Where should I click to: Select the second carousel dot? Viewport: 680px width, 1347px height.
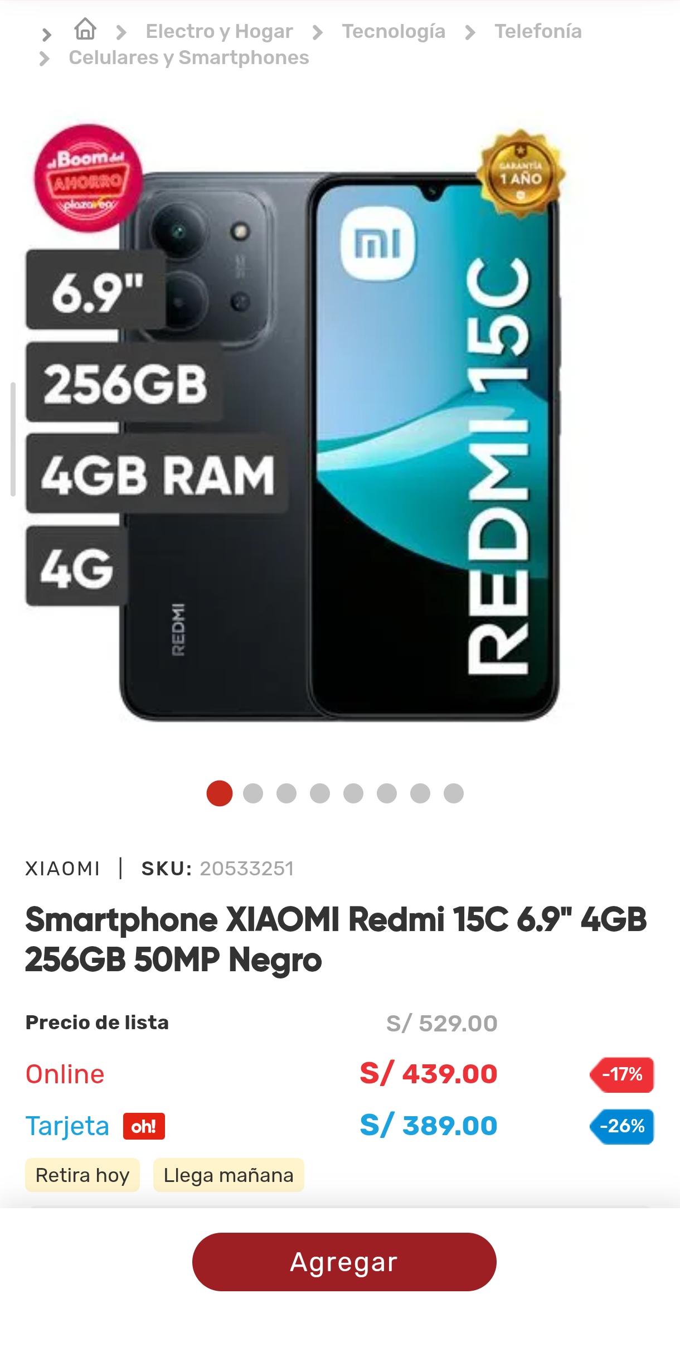[253, 793]
